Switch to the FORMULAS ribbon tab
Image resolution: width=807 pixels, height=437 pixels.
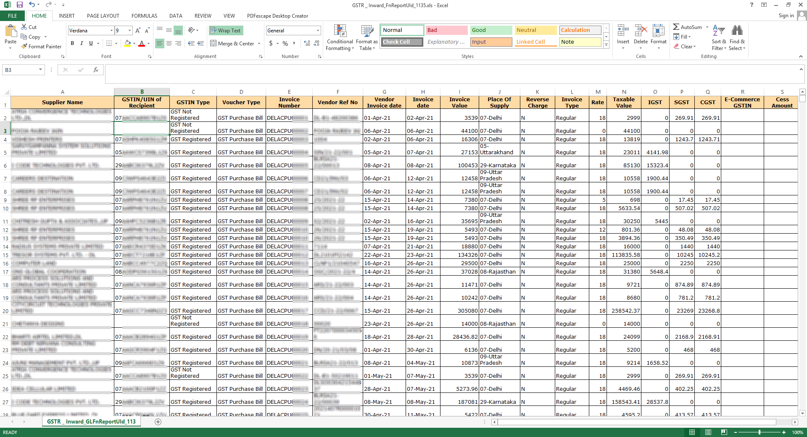[x=144, y=16]
